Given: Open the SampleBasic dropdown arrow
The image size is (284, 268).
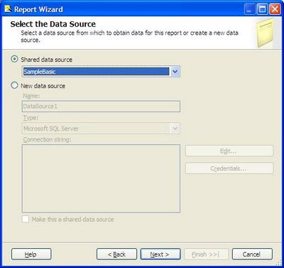Looking at the screenshot, I should (175, 72).
